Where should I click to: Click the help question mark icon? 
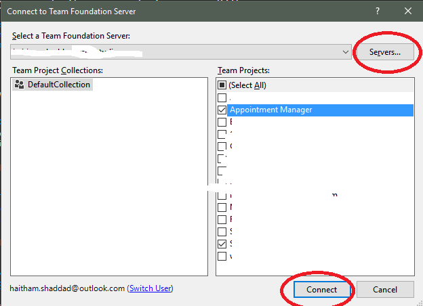point(377,11)
